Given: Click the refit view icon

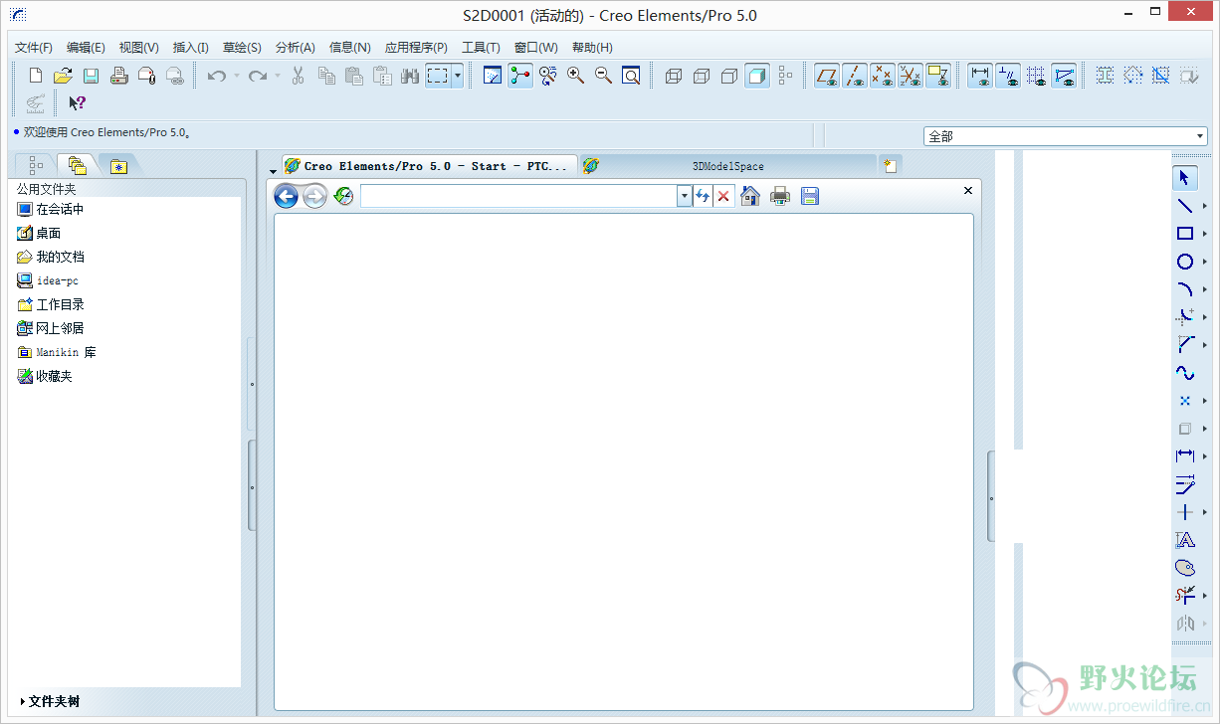Looking at the screenshot, I should point(631,76).
